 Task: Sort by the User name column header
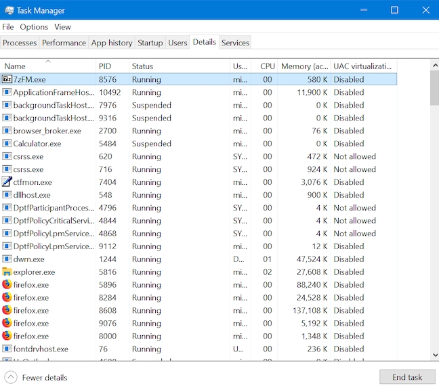(x=241, y=66)
